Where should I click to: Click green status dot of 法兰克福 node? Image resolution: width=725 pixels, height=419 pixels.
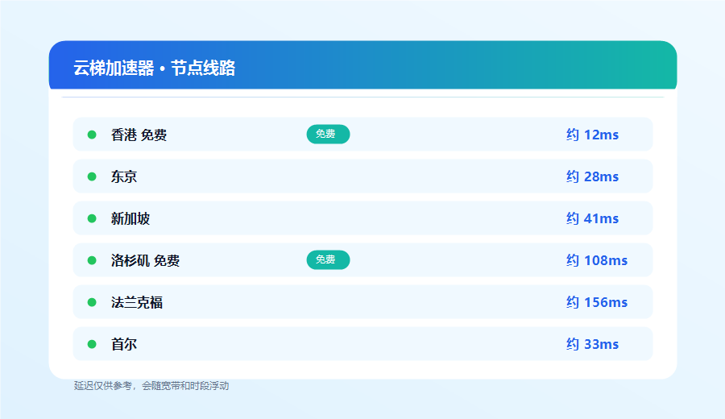click(x=92, y=302)
